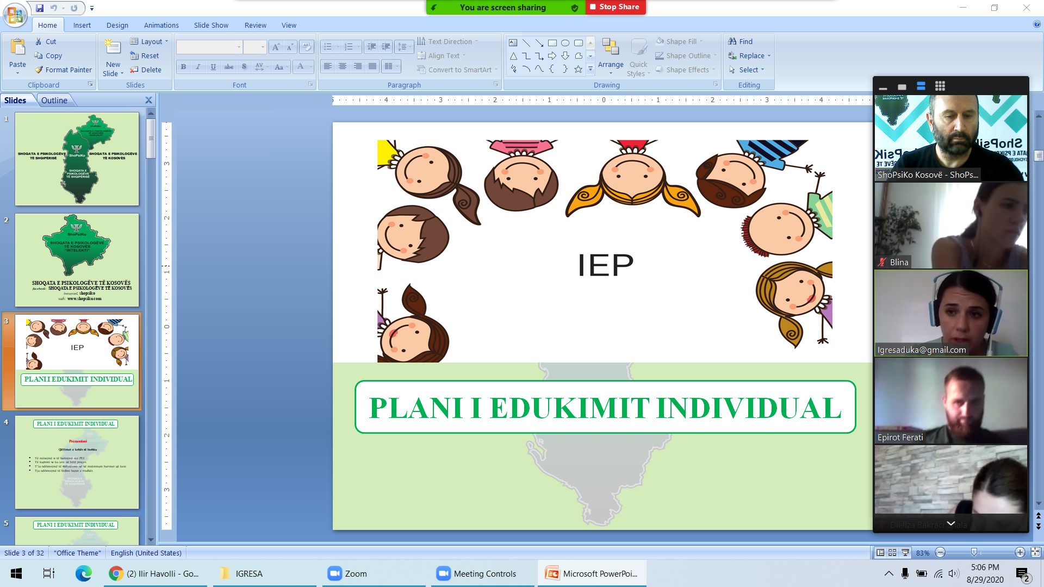Toggle Italic formatting
1044x587 pixels.
pyautogui.click(x=198, y=67)
